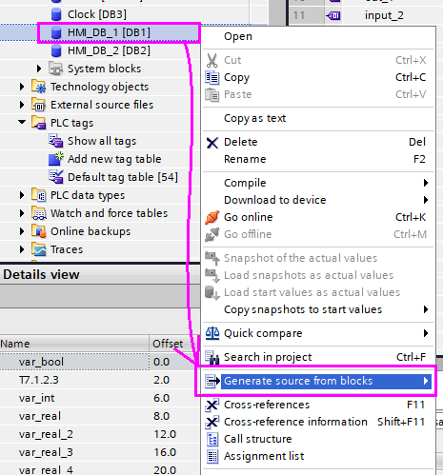Screen dimensions: 443x475
Task: Expand the Technology objects folder
Action: pos(22,87)
